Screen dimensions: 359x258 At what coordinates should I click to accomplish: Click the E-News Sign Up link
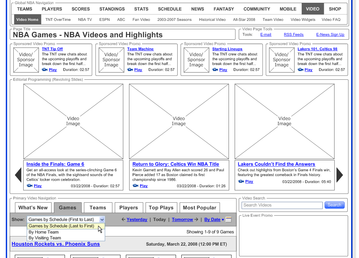click(330, 34)
